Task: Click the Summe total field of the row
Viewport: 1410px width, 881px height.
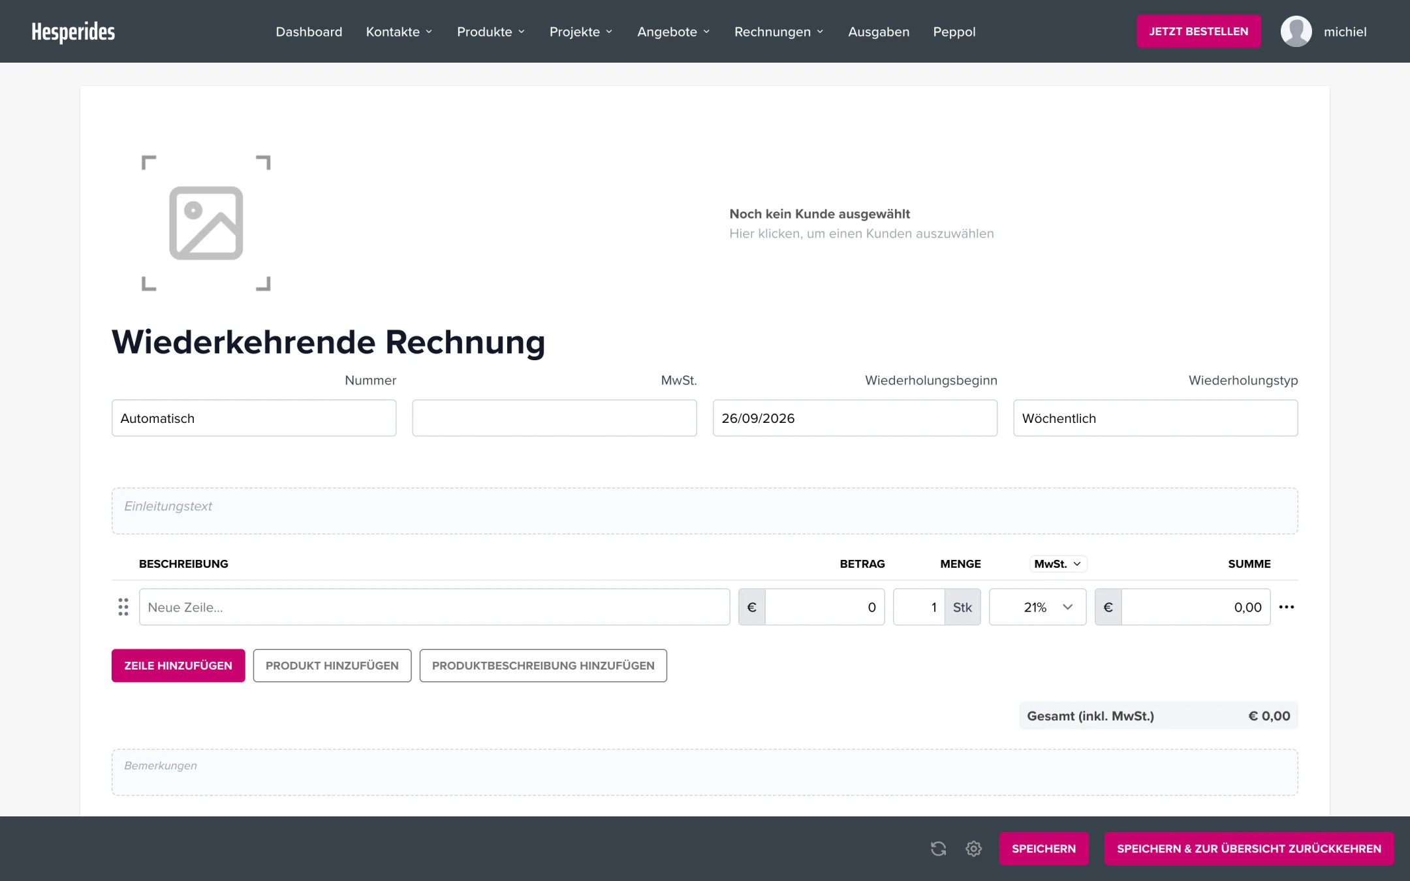Action: tap(1195, 607)
